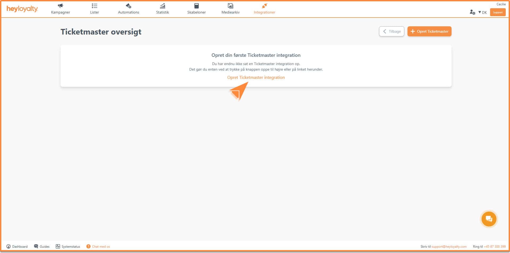Select the Integrationer tab
The image size is (510, 253).
tap(264, 9)
